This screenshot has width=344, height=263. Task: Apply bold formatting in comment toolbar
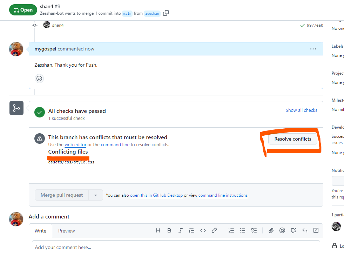coord(169,230)
